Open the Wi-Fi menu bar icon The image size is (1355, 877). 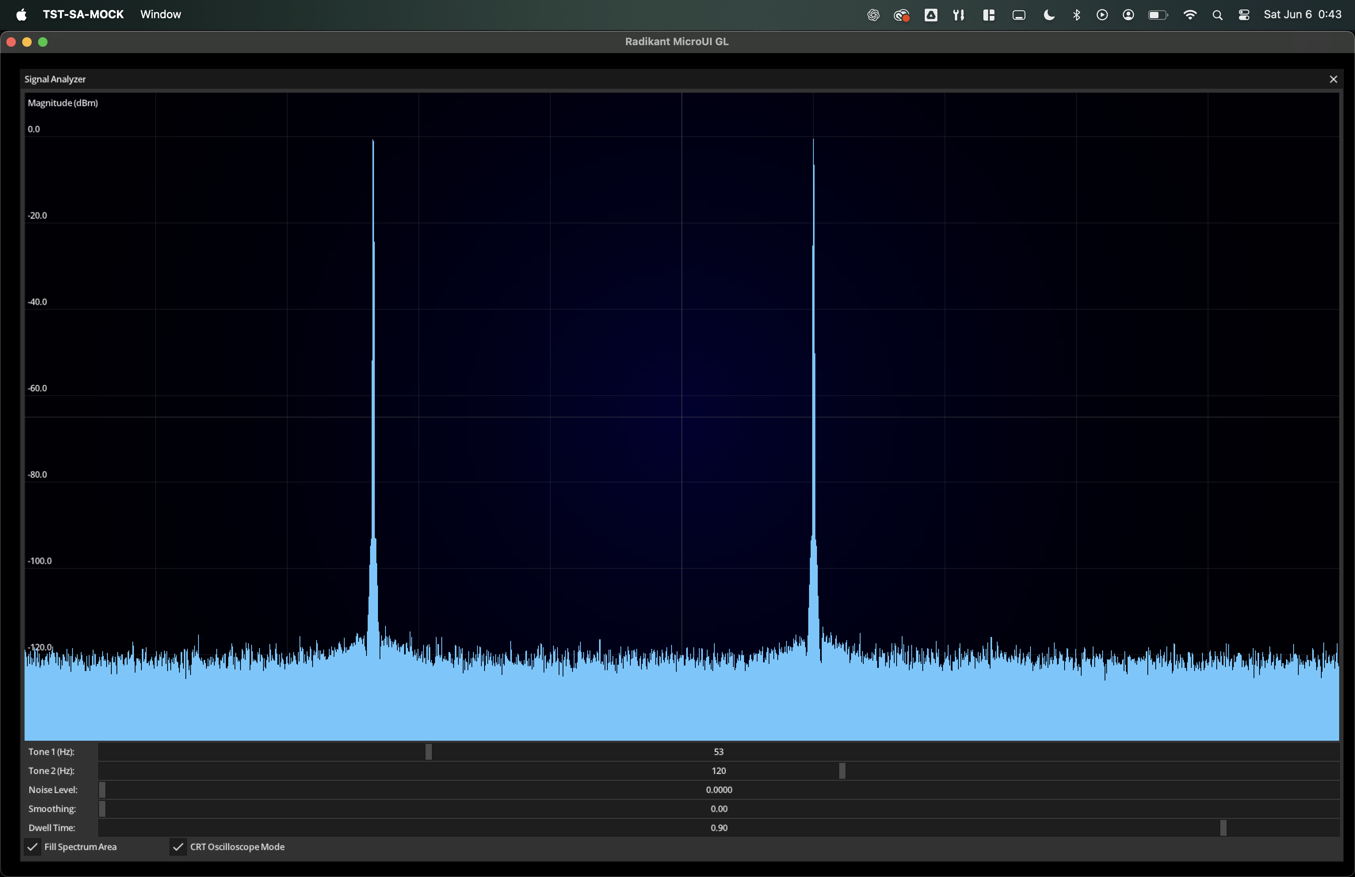(x=1190, y=15)
